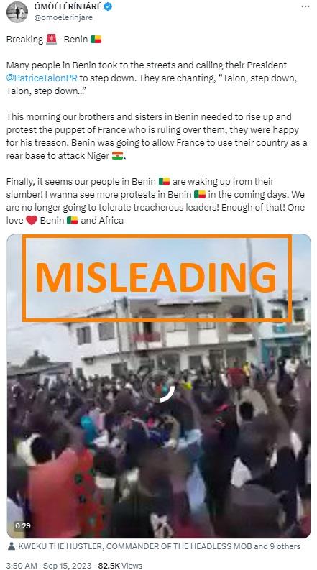Click the 0:29 video duration badge

[22, 525]
